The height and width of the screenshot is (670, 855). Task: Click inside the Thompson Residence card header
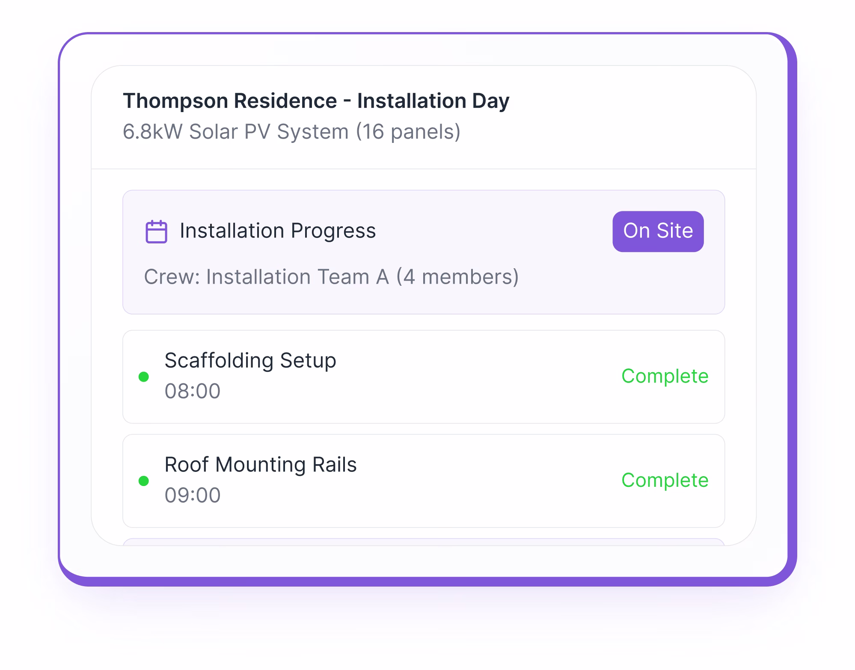(424, 116)
